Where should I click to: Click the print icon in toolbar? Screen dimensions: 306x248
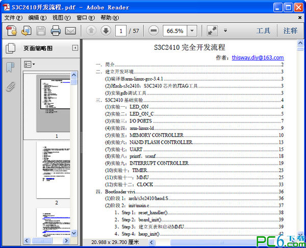point(56,31)
